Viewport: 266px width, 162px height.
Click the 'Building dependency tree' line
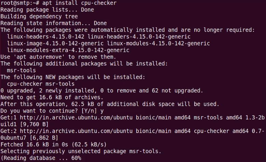(x=39, y=16)
